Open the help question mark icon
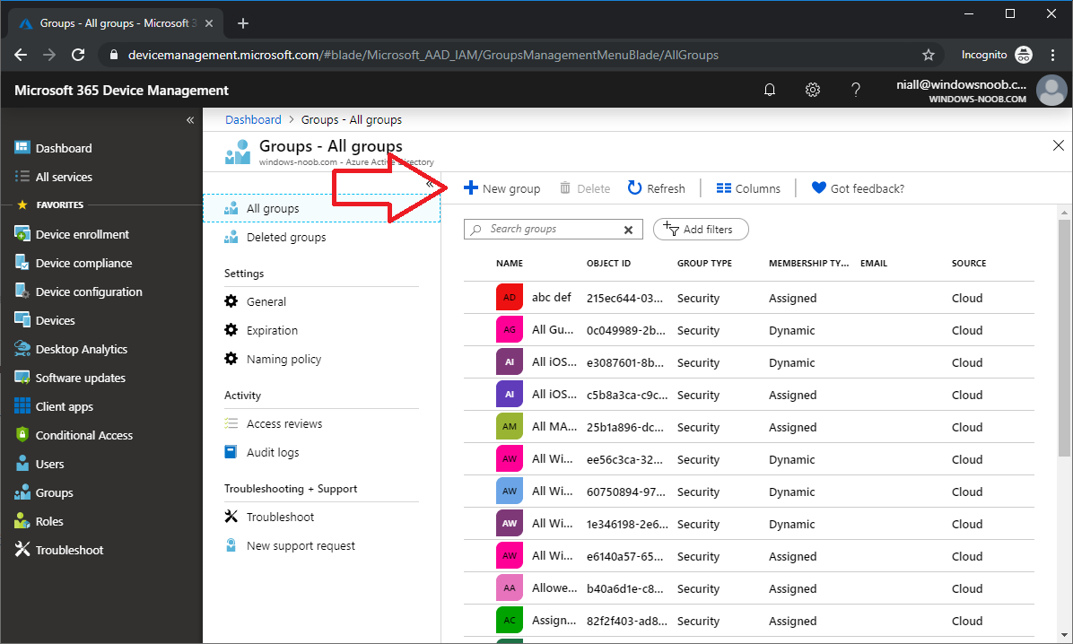The height and width of the screenshot is (644, 1073). point(855,90)
